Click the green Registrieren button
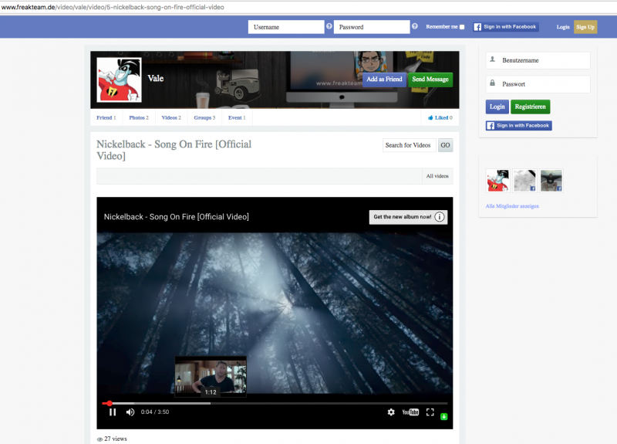Viewport: 617px width, 444px height. tap(531, 107)
